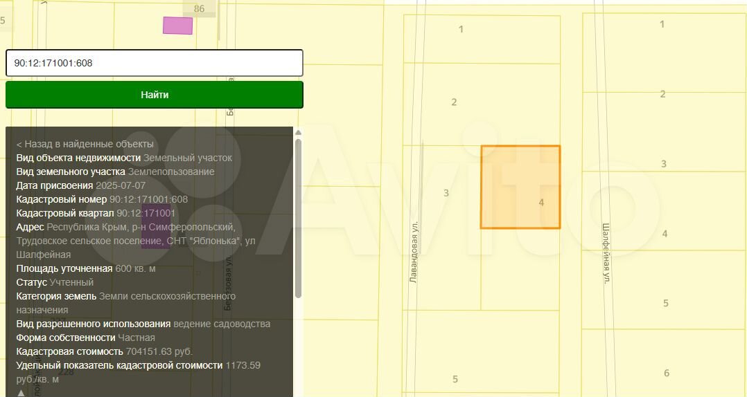Click the pink building polygon near 86
This screenshot has height=397, width=747.
[x=177, y=26]
